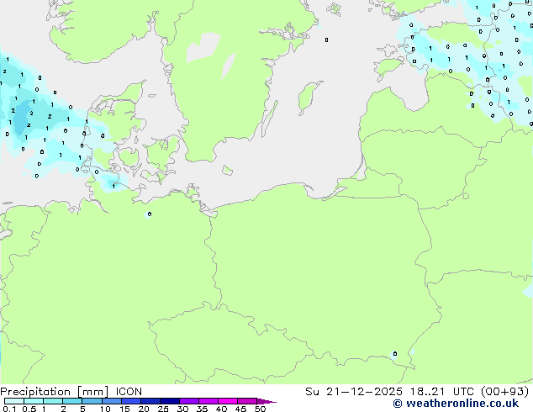533x412 pixels.
Task: Select the 0.5 mm legend color swatch
Action: point(34,401)
